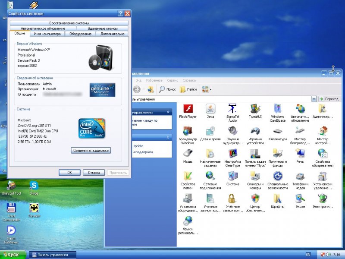Click Отмена in System Properties
This screenshot has height=259, width=345.
(x=94, y=172)
